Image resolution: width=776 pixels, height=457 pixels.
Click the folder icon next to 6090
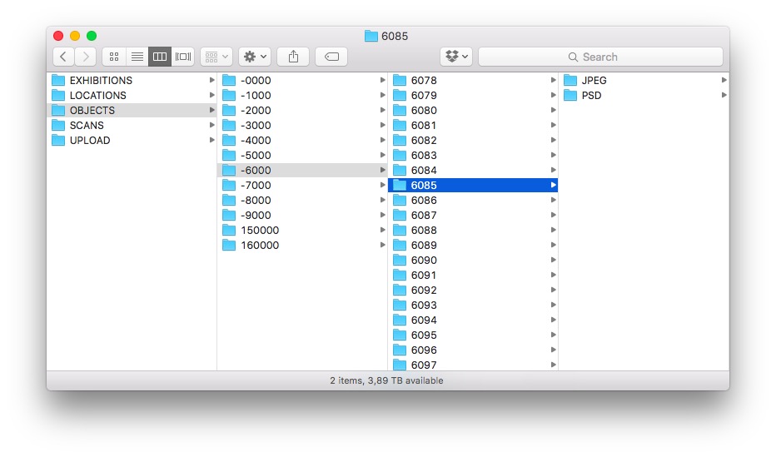400,261
